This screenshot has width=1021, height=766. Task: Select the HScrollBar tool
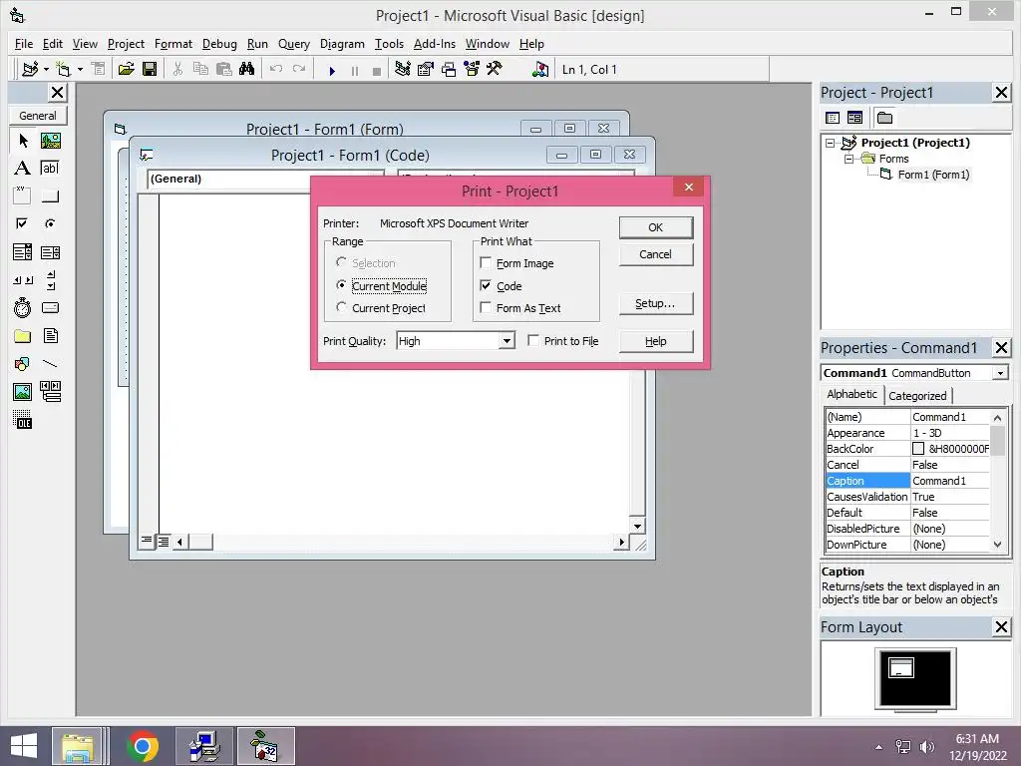23,280
